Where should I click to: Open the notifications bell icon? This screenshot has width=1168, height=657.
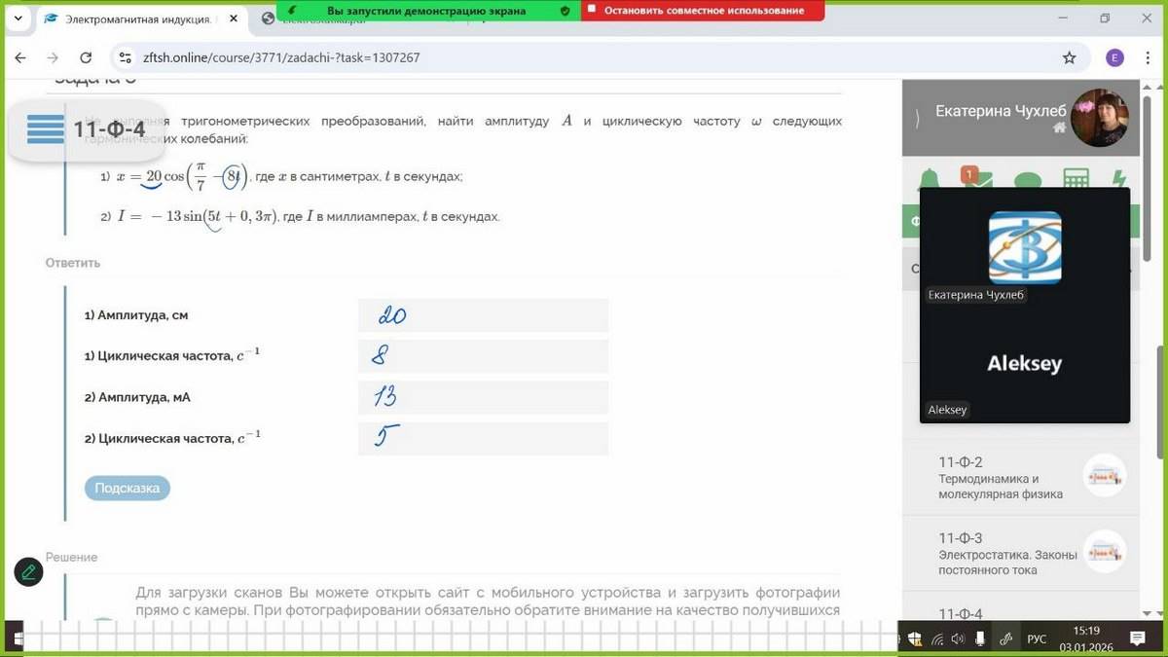tap(930, 181)
